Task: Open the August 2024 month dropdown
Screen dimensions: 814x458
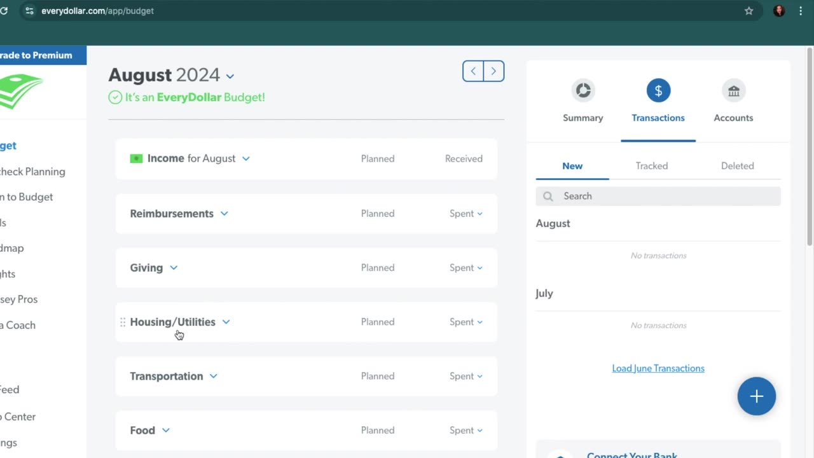Action: point(230,76)
